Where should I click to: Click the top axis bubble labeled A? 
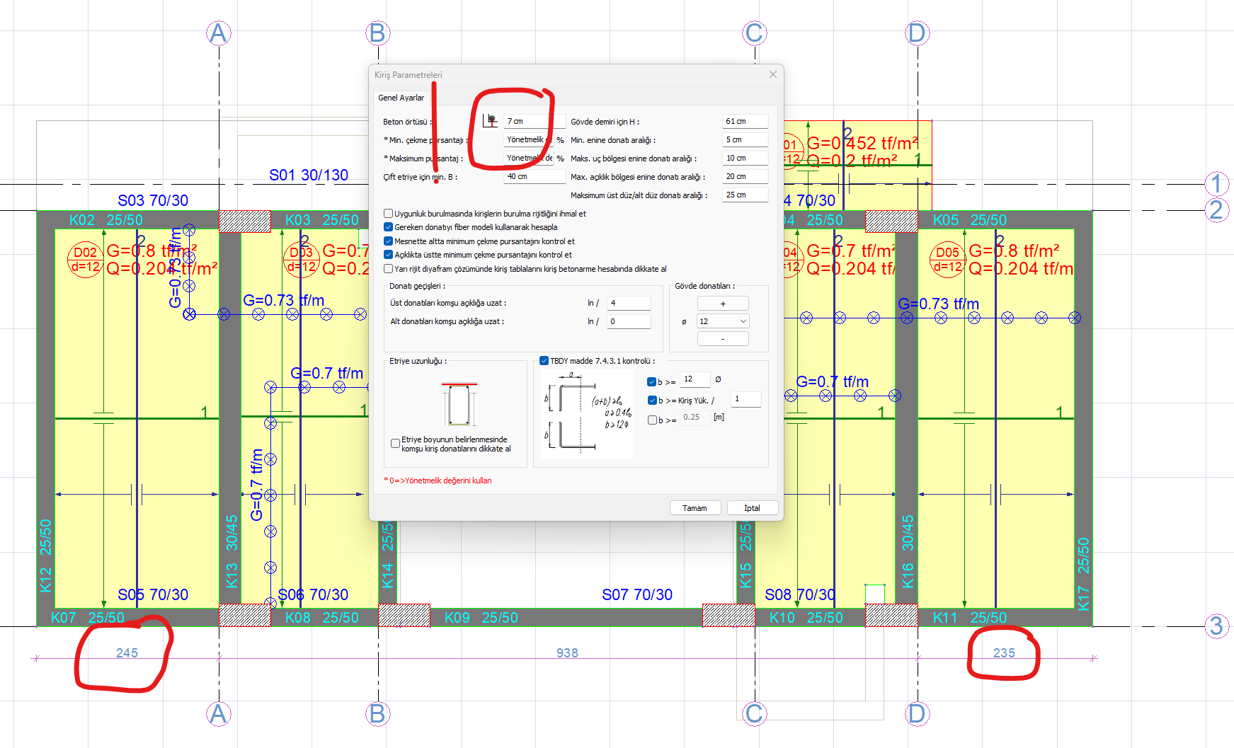[219, 33]
